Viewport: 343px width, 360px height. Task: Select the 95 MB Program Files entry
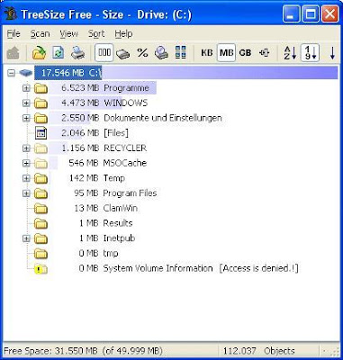[115, 193]
